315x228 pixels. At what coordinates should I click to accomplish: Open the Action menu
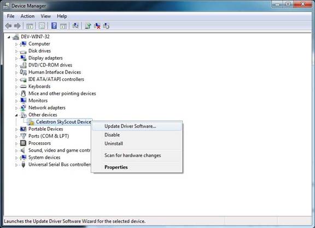pos(27,16)
